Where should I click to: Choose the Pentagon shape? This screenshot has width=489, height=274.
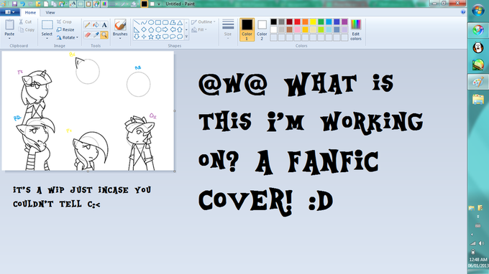click(x=151, y=30)
